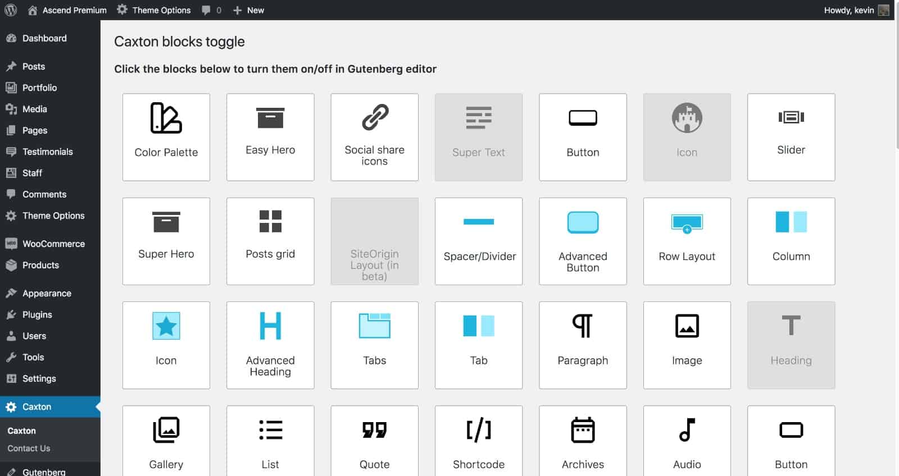This screenshot has width=899, height=476.
Task: Open Theme Options in the left sidebar
Action: [x=50, y=216]
